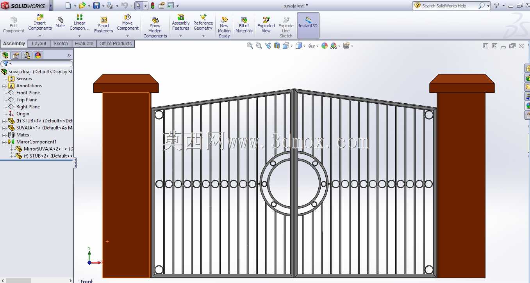The height and width of the screenshot is (283, 530).
Task: Select Front Plane in the tree
Action: point(28,93)
